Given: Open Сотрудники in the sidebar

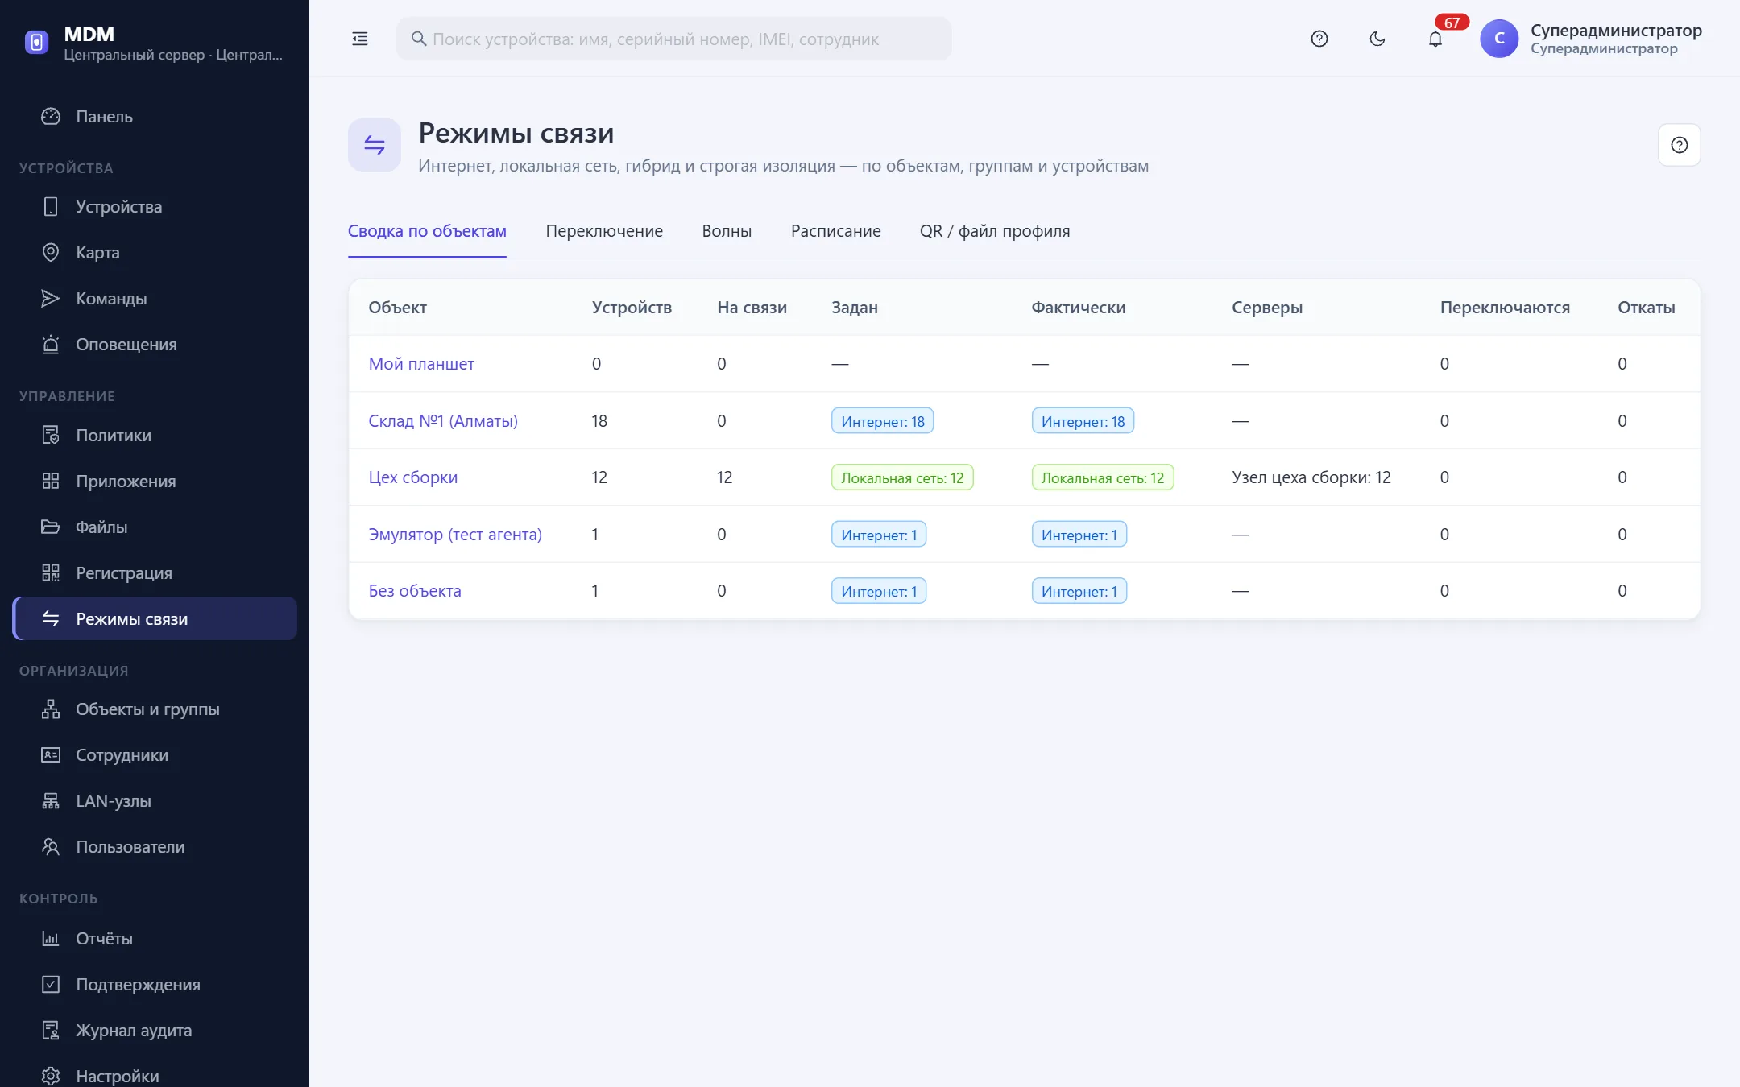Looking at the screenshot, I should 155,755.
